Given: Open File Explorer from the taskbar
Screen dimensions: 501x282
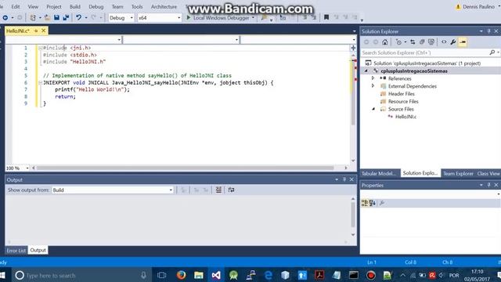Looking at the screenshot, I should click(x=198, y=275).
